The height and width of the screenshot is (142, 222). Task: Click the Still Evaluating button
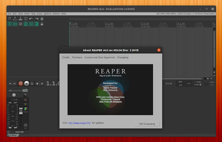147,123
